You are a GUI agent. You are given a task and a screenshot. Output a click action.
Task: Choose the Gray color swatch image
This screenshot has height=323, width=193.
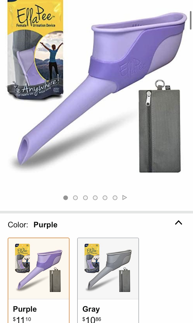tap(108, 268)
